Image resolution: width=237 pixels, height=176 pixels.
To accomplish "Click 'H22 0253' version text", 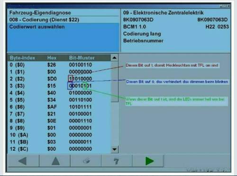I will click(x=217, y=27).
